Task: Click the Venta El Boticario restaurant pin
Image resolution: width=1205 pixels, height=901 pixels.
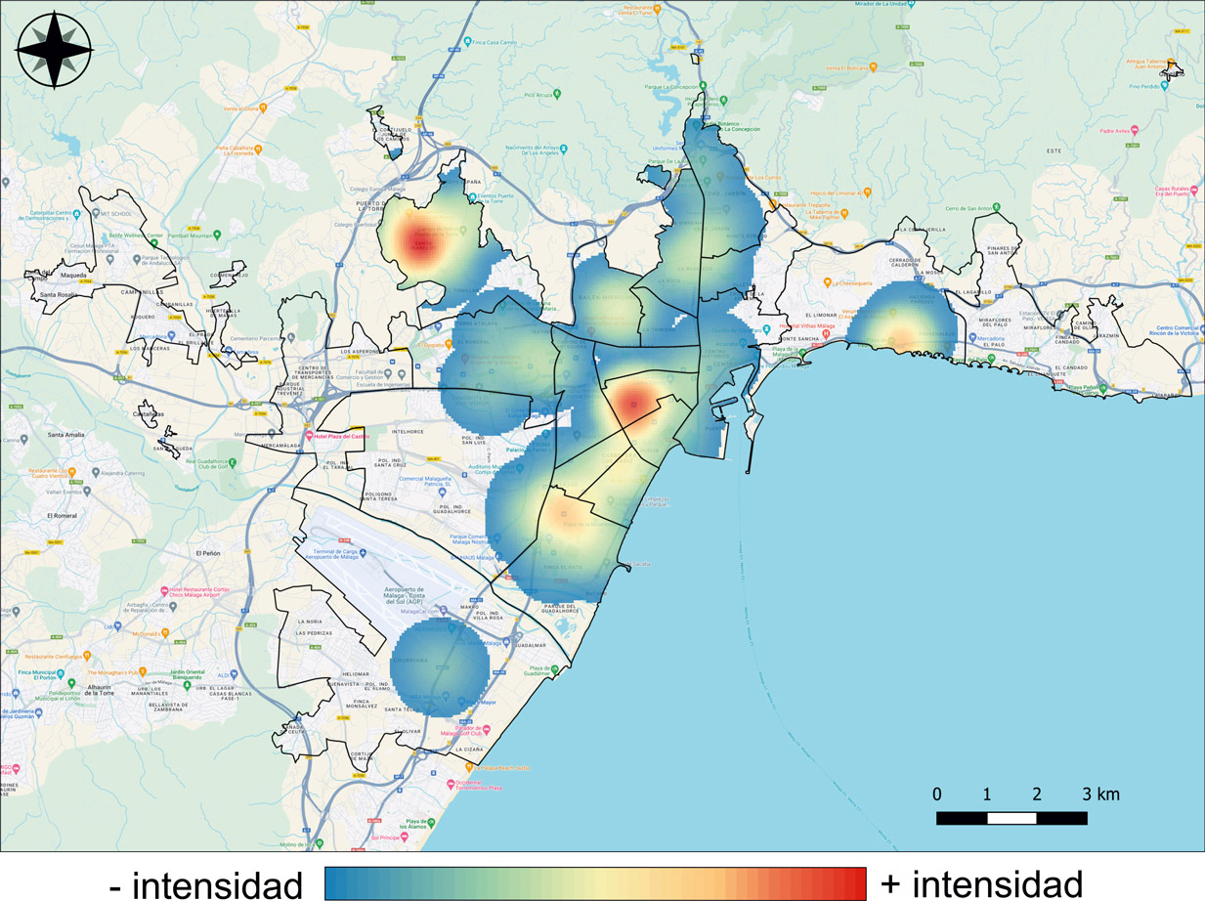Action: 873,67
